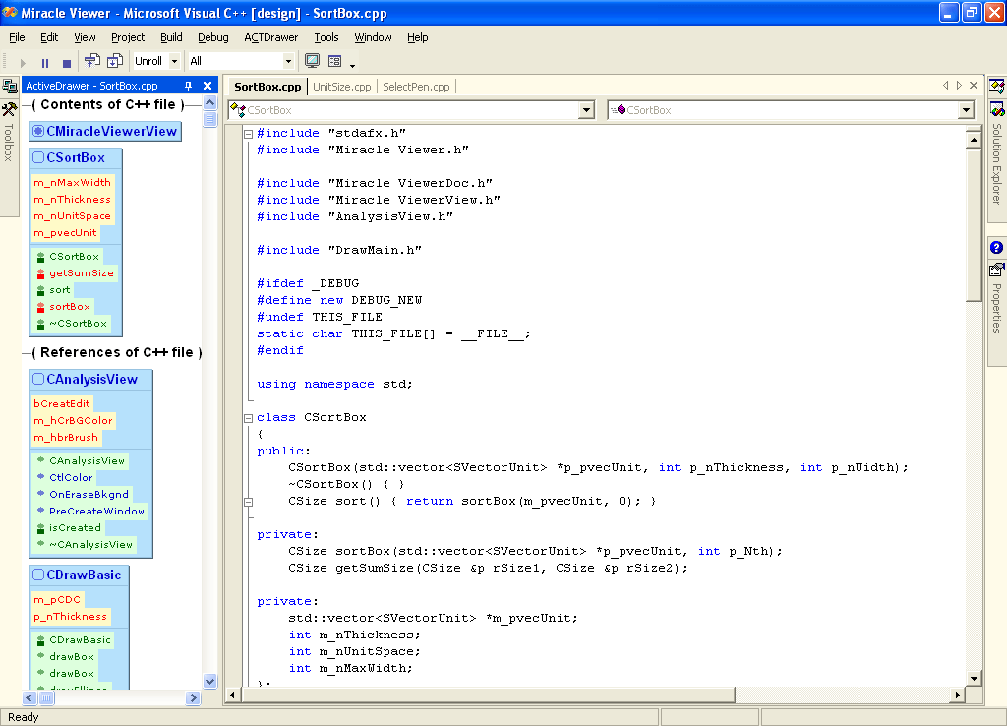The image size is (1007, 726).
Task: Click m_pCDC under CDrawBasic
Action: point(57,599)
